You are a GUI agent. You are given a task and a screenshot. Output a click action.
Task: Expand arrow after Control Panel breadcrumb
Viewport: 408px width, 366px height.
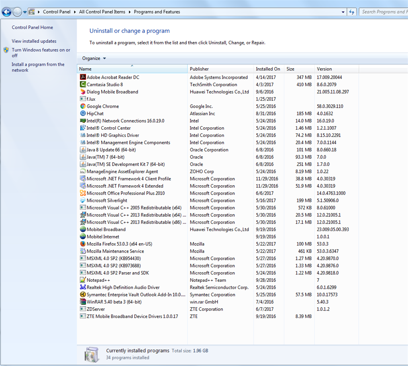[x=75, y=12]
